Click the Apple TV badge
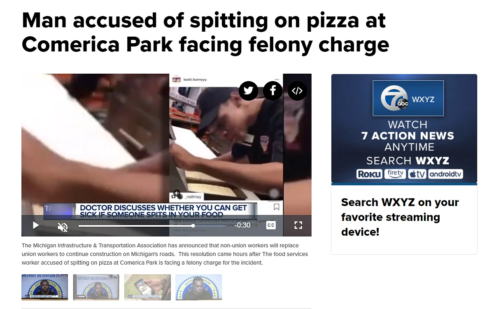Image resolution: width=494 pixels, height=309 pixels. click(417, 174)
